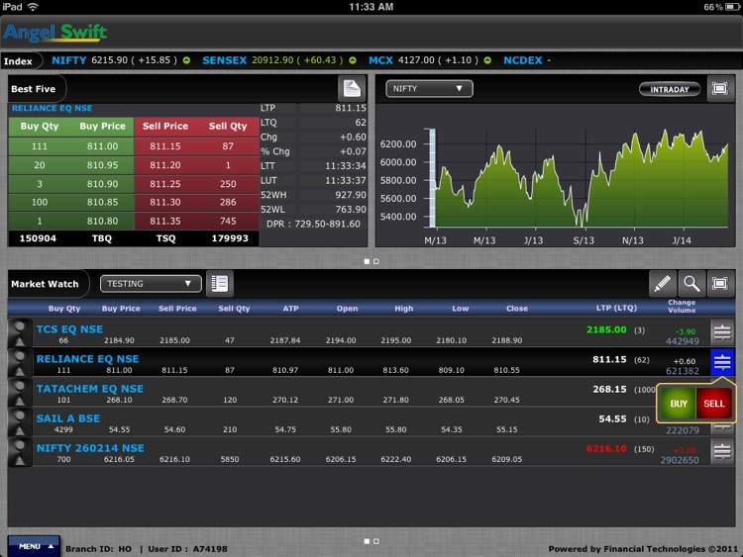Click the person icon beside TATACHEM EQ NSE
The image size is (743, 557).
[x=20, y=393]
